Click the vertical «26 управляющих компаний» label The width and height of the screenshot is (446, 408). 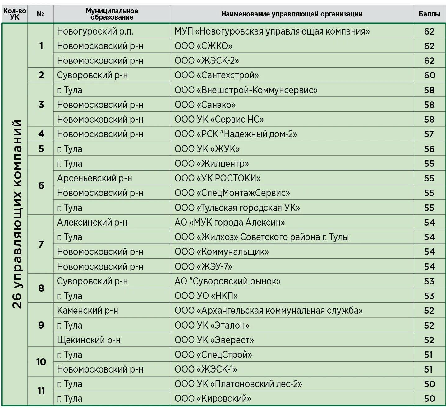(17, 214)
